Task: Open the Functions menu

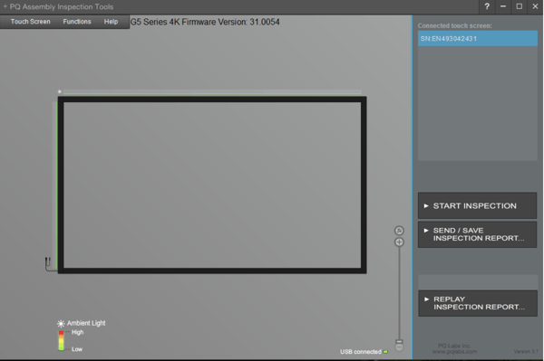Action: point(77,22)
